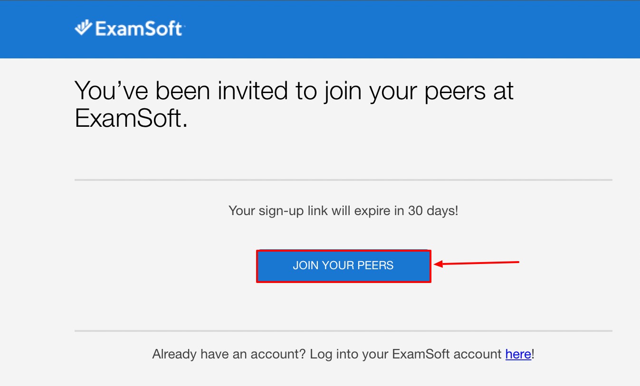Click the blue JOIN YOUR PEERS label text
Image resolution: width=640 pixels, height=386 pixels.
pyautogui.click(x=344, y=265)
